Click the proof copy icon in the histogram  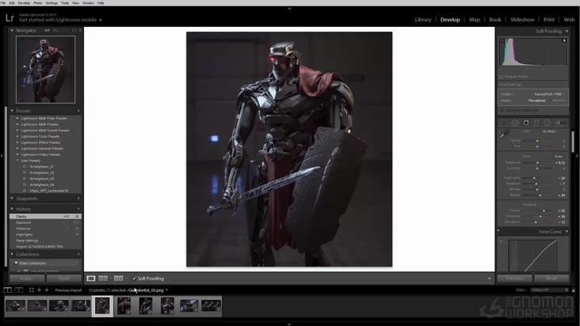coord(564,40)
